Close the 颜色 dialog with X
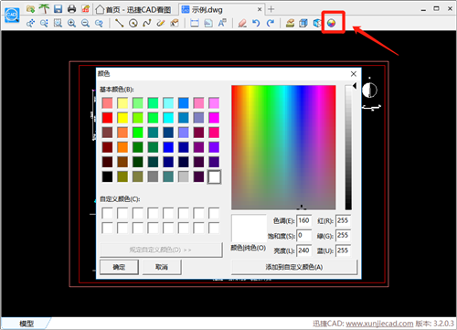The width and height of the screenshot is (457, 330). point(354,74)
